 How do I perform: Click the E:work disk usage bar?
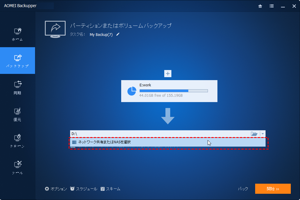click(173, 91)
